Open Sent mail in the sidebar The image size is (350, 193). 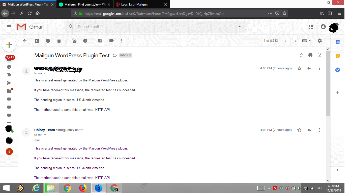point(9,83)
